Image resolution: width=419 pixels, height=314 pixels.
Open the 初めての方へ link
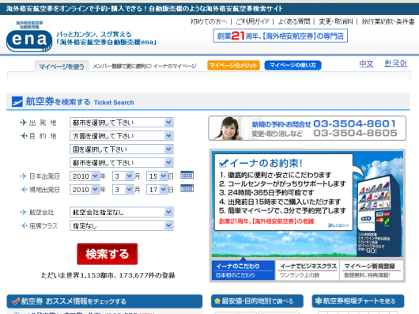coord(209,21)
